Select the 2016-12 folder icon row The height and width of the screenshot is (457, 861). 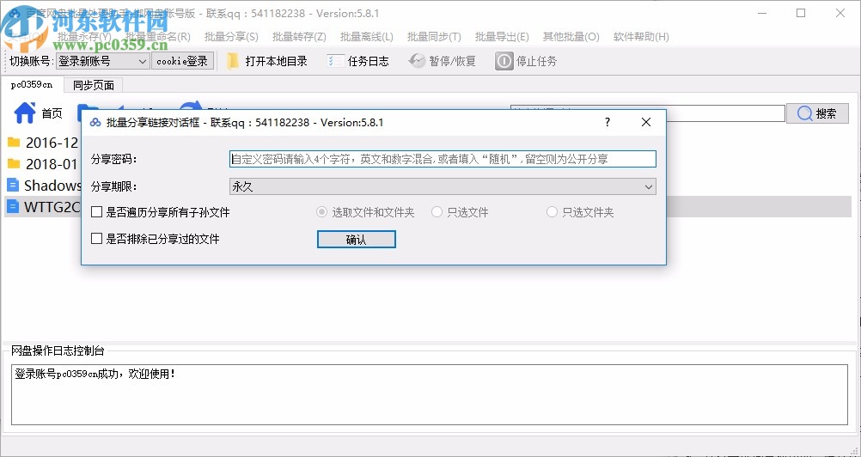[14, 143]
